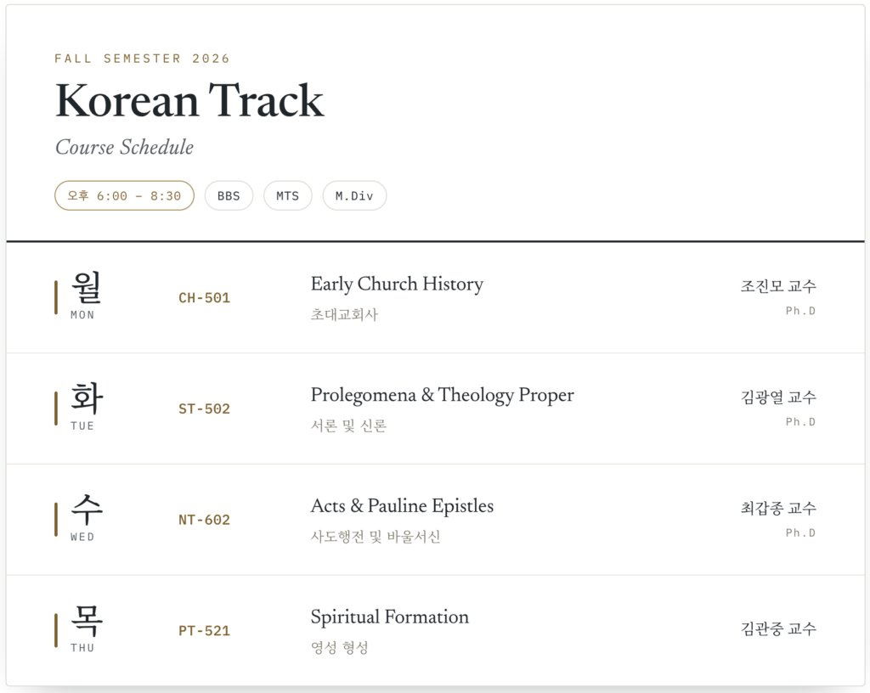Image resolution: width=870 pixels, height=693 pixels.
Task: Open the NT-602 course code
Action: point(204,520)
